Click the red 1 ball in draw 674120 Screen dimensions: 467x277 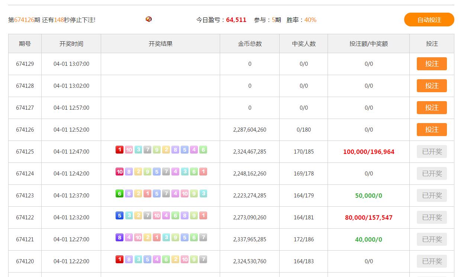tap(119, 260)
